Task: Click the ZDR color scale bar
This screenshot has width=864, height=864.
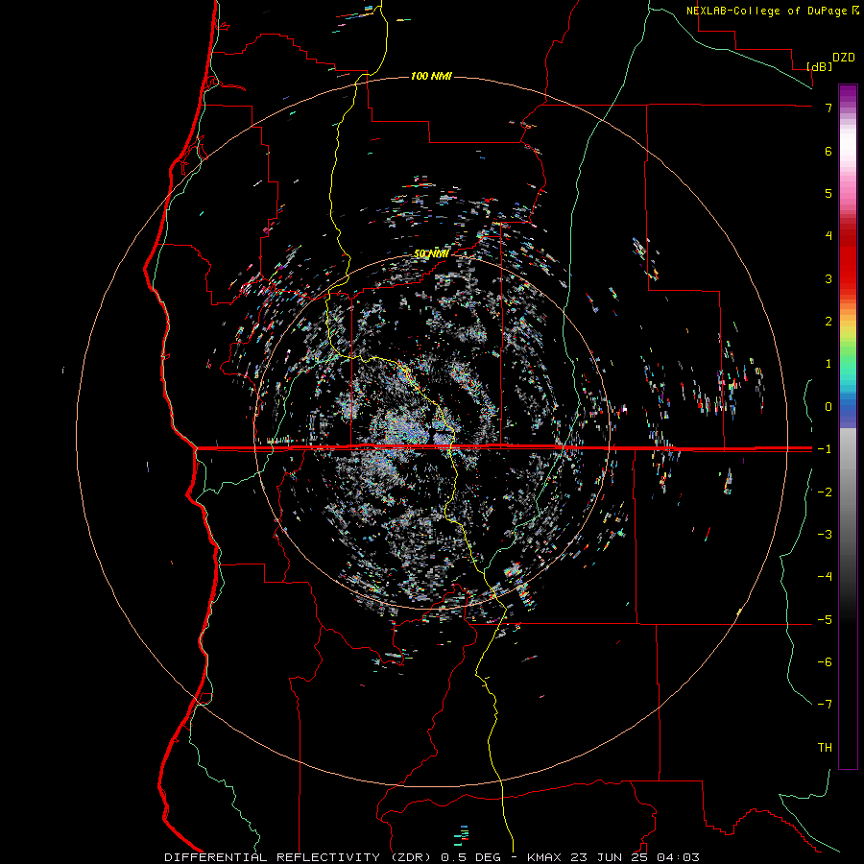Action: point(848,426)
